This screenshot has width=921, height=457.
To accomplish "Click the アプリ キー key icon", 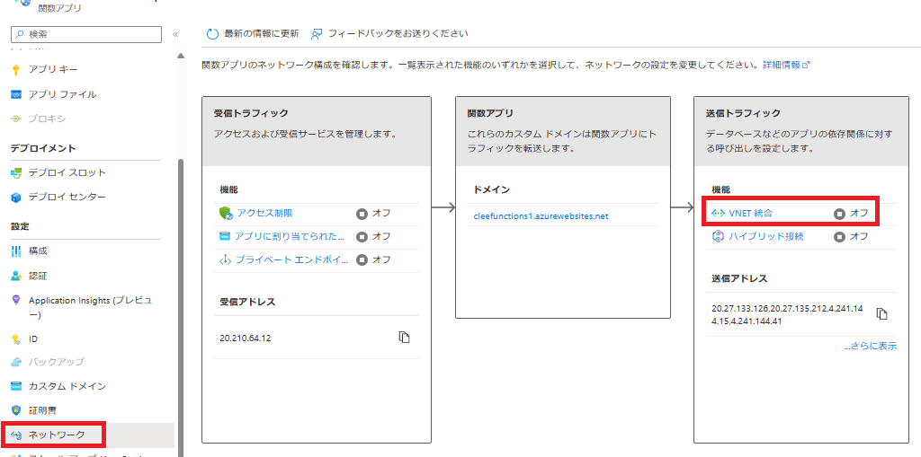I will pyautogui.click(x=16, y=70).
